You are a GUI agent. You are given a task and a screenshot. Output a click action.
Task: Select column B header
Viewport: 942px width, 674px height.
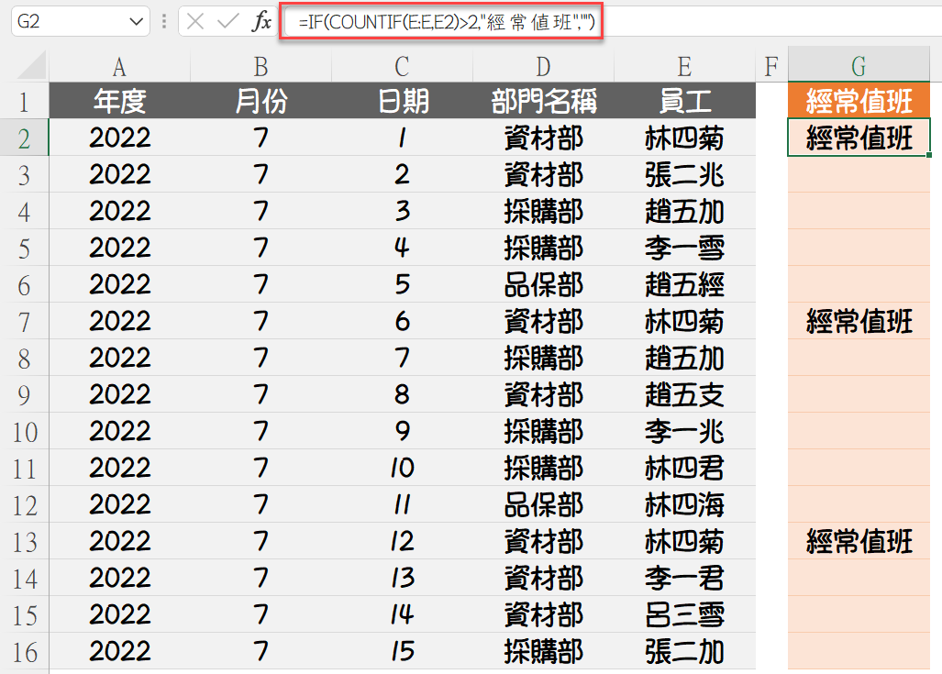pyautogui.click(x=260, y=66)
